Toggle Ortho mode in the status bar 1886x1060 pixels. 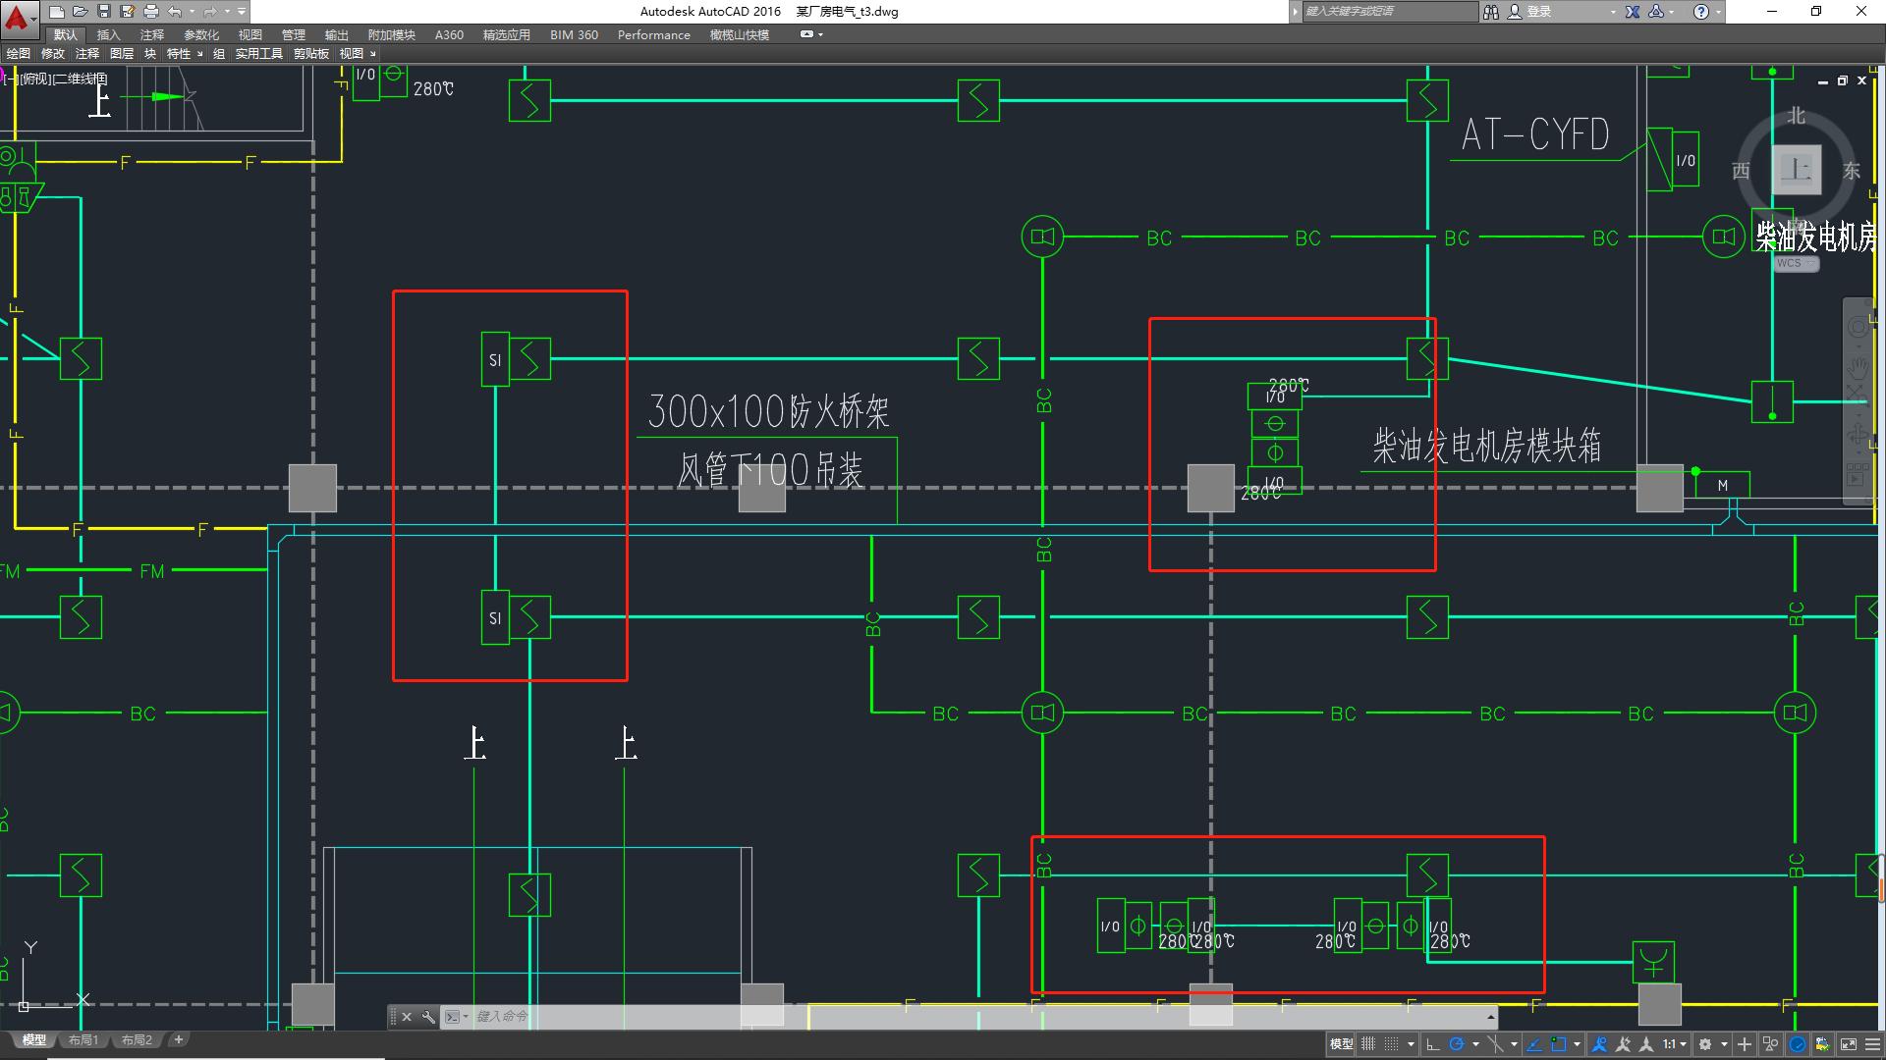coord(1433,1044)
